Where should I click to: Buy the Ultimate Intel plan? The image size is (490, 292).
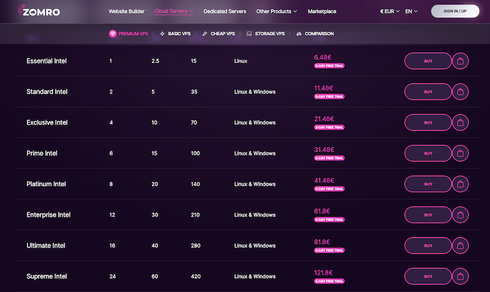click(428, 246)
